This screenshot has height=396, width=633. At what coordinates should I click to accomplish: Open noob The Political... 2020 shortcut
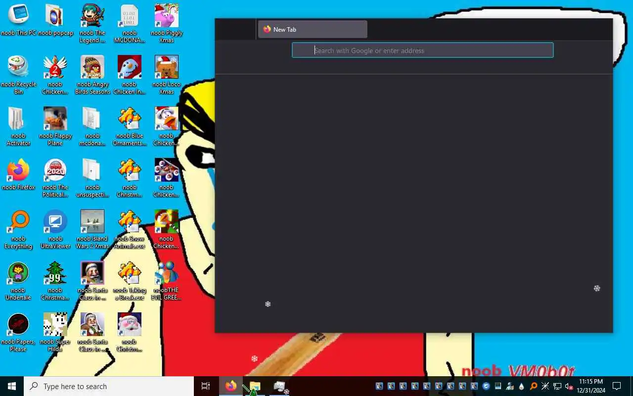pos(55,178)
